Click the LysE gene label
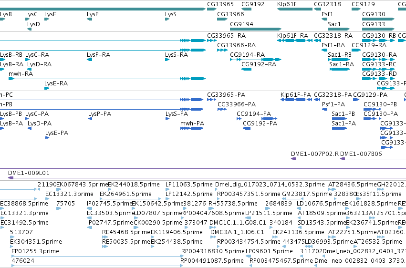 coord(50,14)
